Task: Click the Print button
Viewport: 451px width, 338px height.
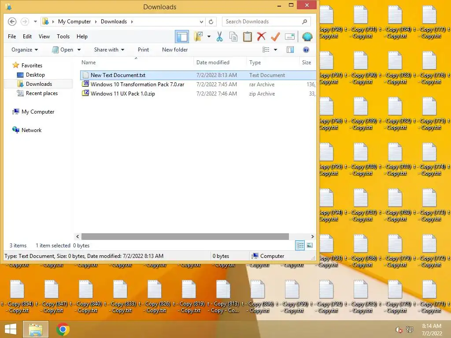Action: pyautogui.click(x=143, y=50)
